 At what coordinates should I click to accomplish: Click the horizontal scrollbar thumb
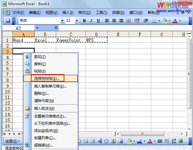[142, 134]
